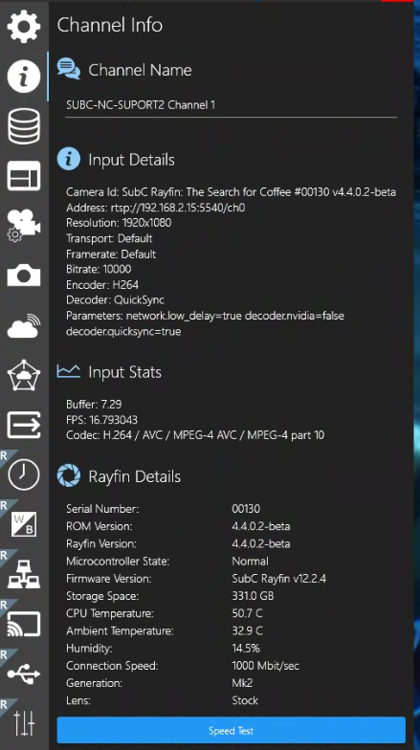Click the Storage Space value 331.0 GB
The width and height of the screenshot is (420, 750).
click(x=253, y=596)
